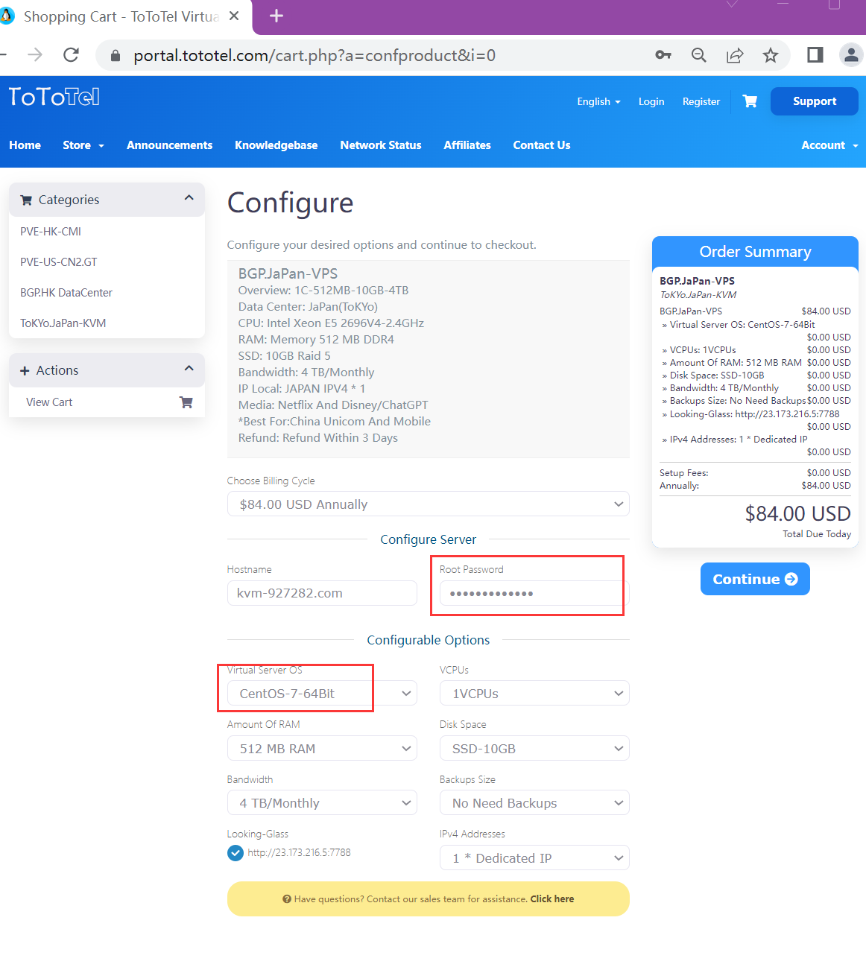Open the shopping cart icon in header
Screen dimensions: 866x973
coord(750,101)
